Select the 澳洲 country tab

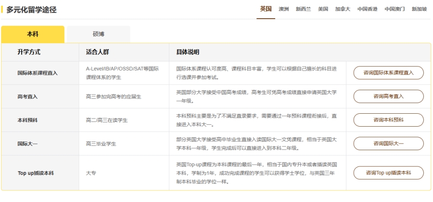click(284, 9)
